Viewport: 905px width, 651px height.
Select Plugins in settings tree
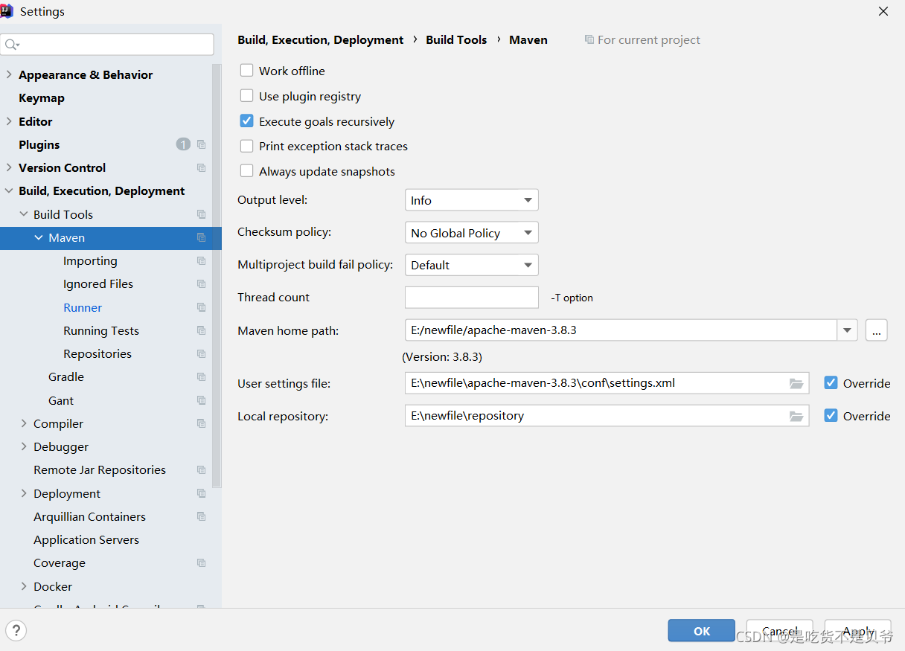point(39,144)
